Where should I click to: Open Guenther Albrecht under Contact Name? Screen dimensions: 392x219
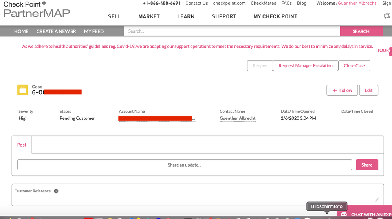click(238, 118)
